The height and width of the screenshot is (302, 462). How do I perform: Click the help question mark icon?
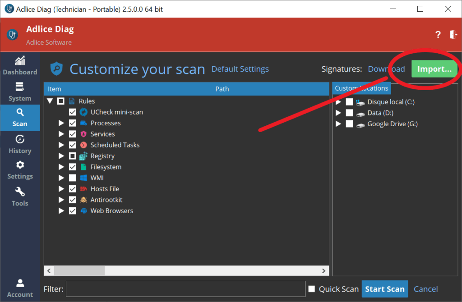tap(438, 35)
